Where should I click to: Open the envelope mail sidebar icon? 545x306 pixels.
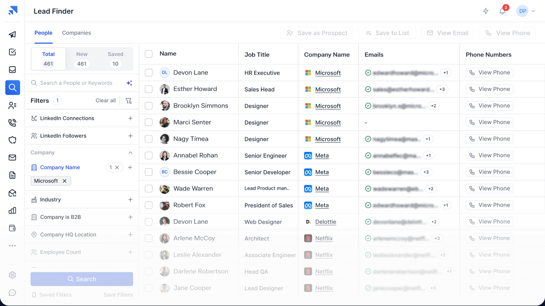coord(12,158)
